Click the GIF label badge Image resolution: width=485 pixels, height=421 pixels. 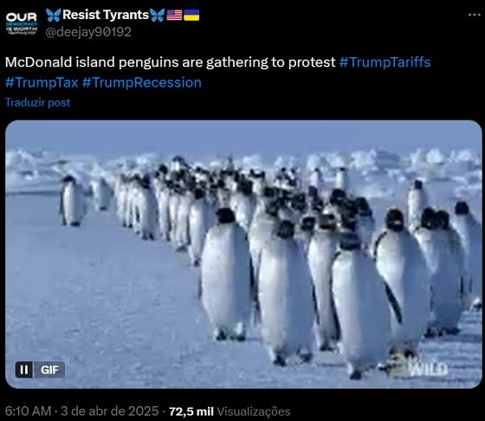click(x=49, y=369)
